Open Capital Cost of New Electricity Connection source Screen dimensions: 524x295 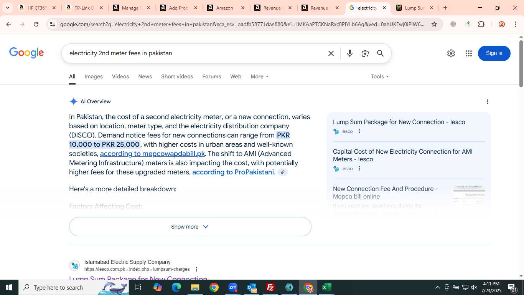click(403, 156)
